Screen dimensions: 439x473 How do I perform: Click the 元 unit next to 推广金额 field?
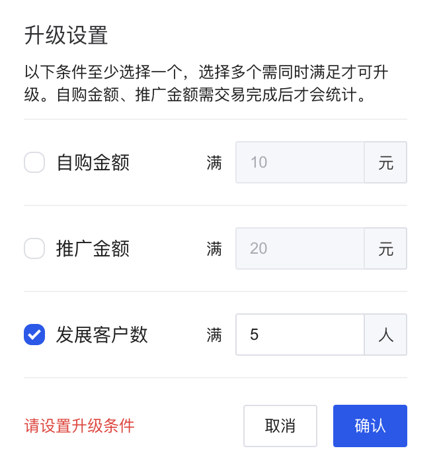click(x=385, y=248)
